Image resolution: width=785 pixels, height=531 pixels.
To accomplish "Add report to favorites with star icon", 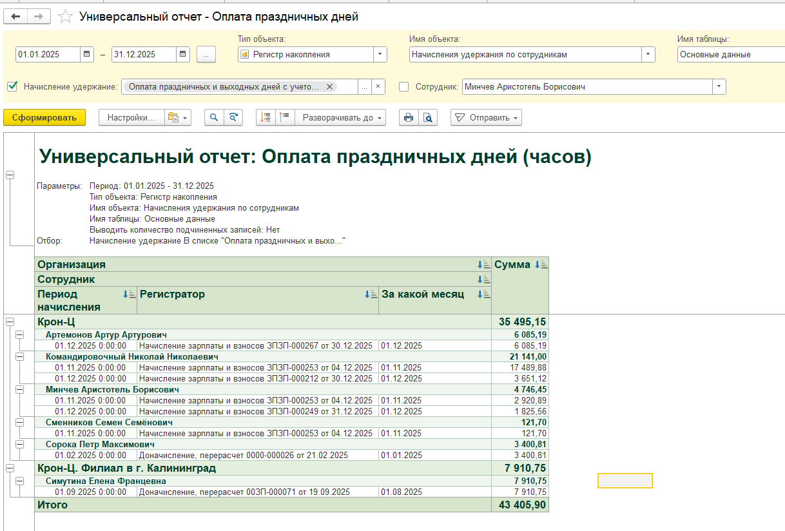I will coord(65,17).
